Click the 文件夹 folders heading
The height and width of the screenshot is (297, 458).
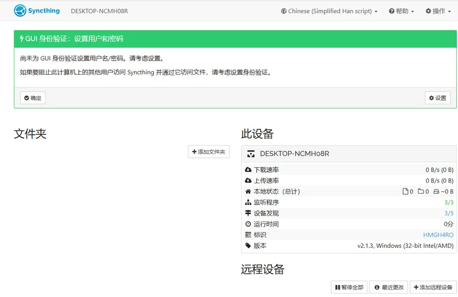[30, 134]
